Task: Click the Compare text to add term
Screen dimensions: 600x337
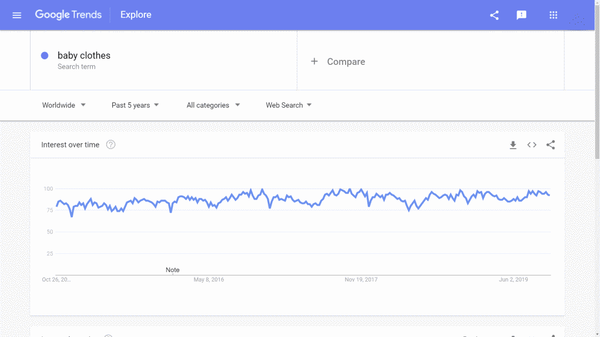Action: coord(346,62)
